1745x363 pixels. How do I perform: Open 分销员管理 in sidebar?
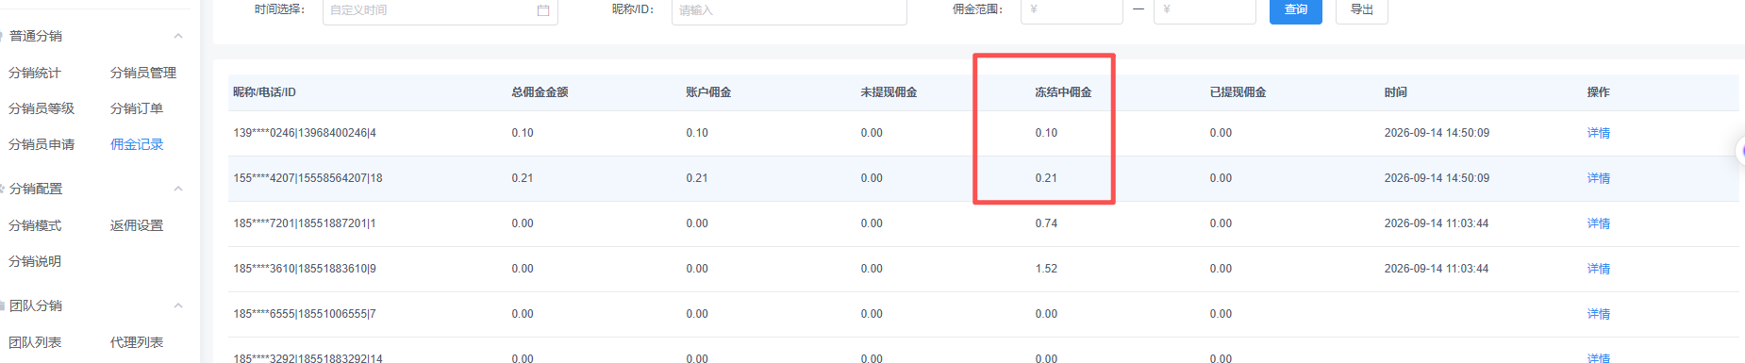[x=143, y=73]
